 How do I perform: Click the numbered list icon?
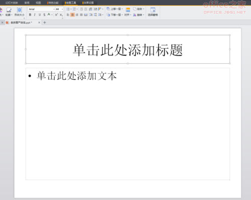click(x=74, y=9)
